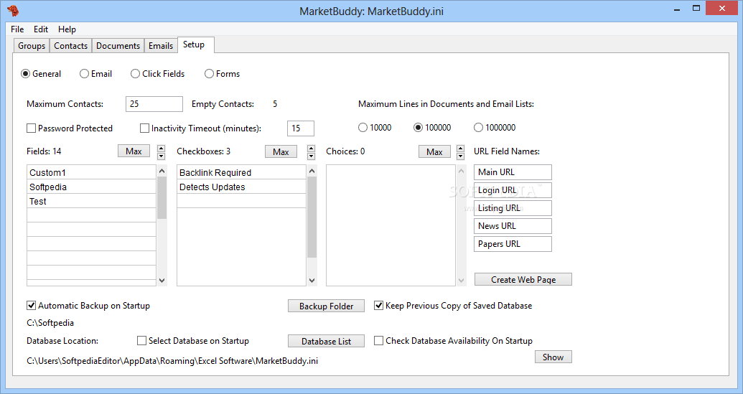Click the Show button

click(553, 357)
